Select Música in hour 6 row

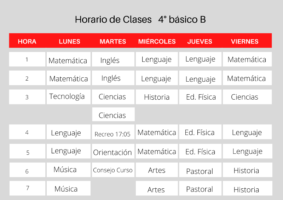click(x=65, y=170)
